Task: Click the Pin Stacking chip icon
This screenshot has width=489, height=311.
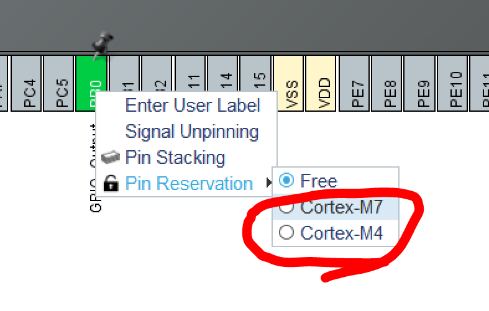Action: coord(111,158)
